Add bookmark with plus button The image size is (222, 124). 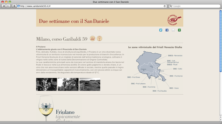pos(14,6)
